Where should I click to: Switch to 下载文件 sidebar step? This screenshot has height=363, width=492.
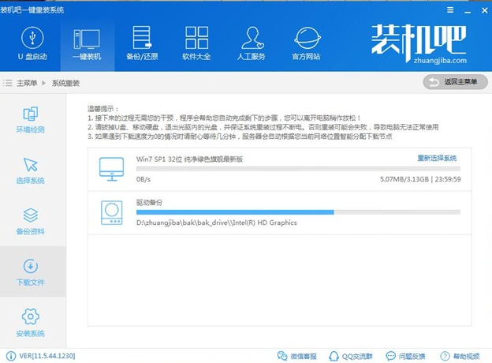(x=31, y=271)
